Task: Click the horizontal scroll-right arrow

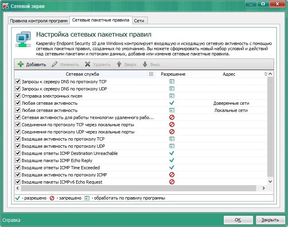Action: pyautogui.click(x=264, y=188)
